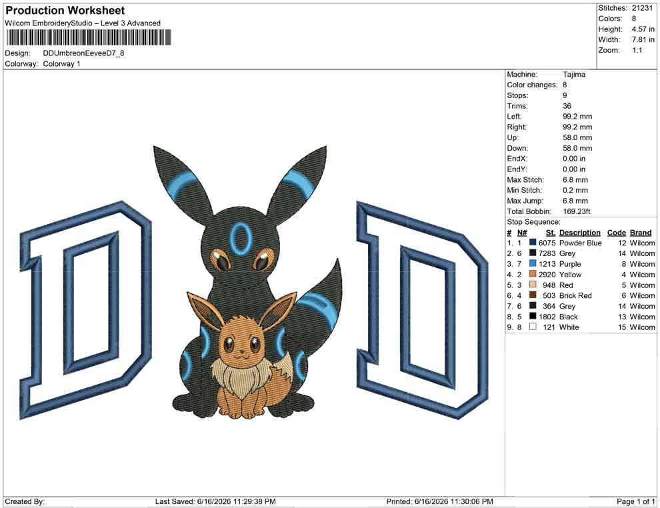Click the Yellow description text

[x=571, y=275]
